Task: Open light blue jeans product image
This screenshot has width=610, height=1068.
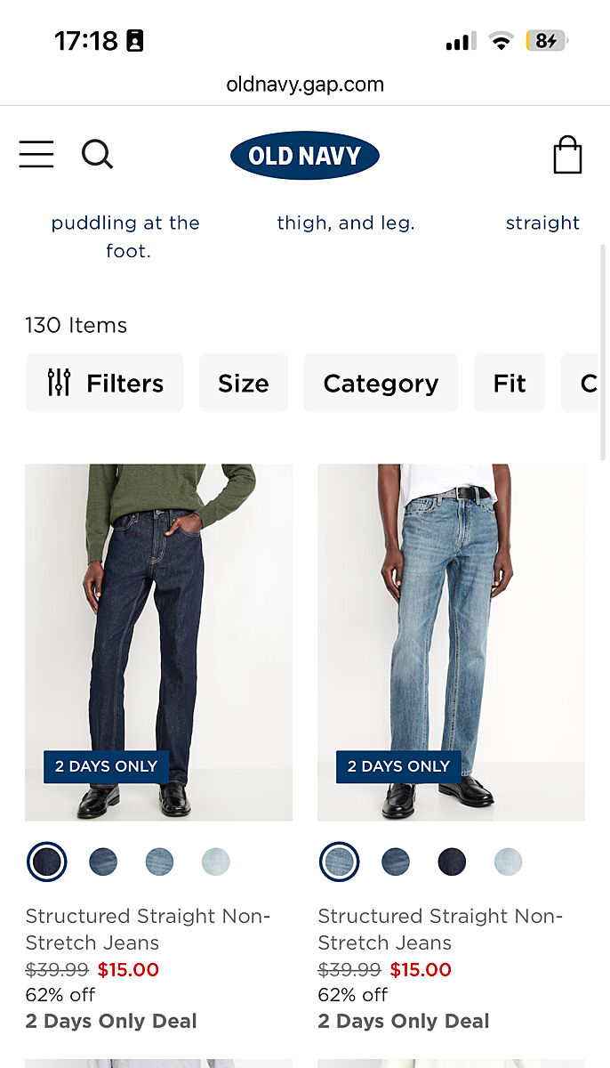Action: pyautogui.click(x=451, y=642)
